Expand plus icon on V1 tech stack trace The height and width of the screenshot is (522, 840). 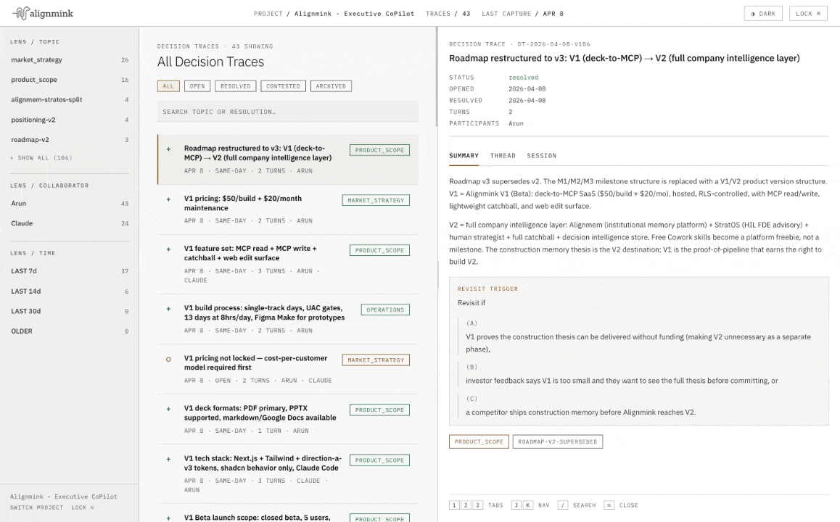coord(169,460)
